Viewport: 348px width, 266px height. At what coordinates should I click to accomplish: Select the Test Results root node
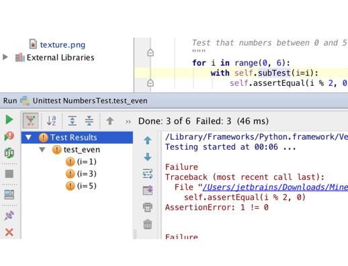coord(77,138)
